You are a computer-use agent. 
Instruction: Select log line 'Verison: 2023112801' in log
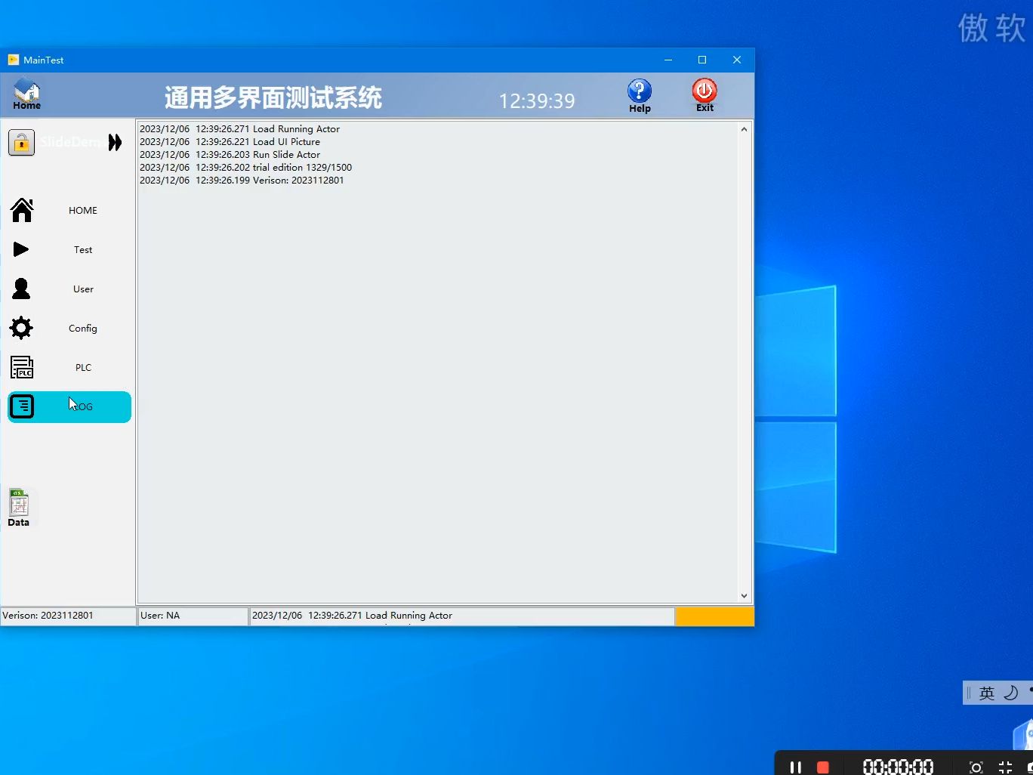[x=242, y=181]
